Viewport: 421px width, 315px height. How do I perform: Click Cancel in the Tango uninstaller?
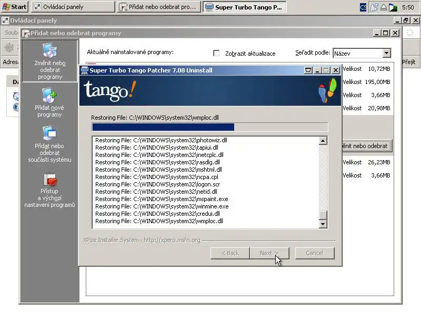[315, 253]
